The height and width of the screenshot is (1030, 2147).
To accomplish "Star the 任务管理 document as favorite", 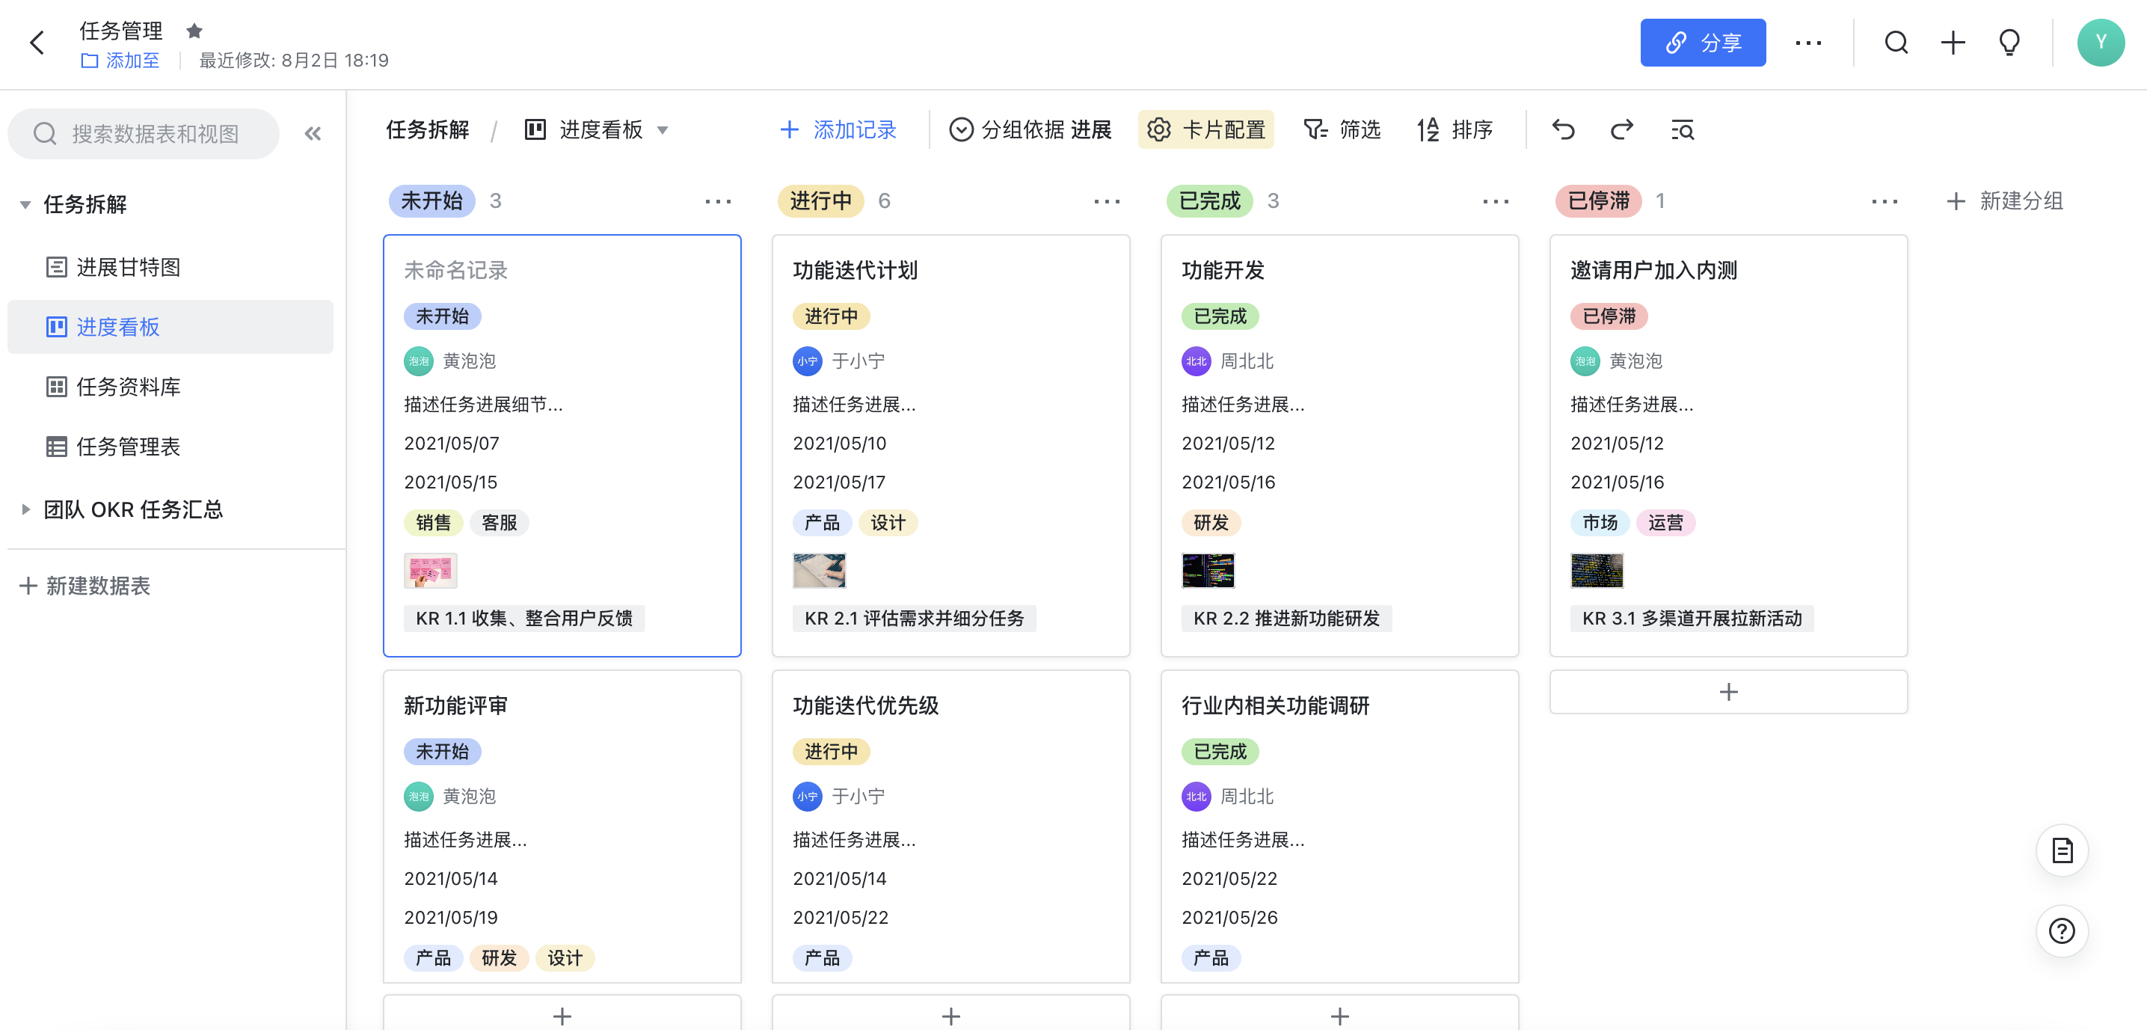I will [x=194, y=31].
